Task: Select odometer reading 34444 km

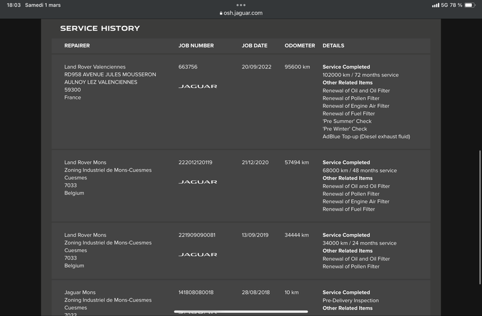Action: [x=296, y=235]
